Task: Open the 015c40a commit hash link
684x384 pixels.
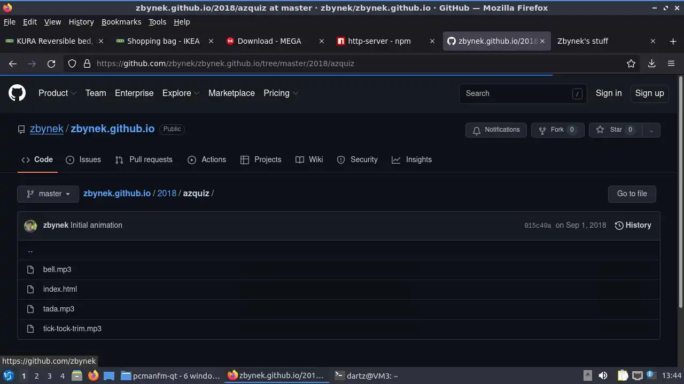Action: coord(538,226)
